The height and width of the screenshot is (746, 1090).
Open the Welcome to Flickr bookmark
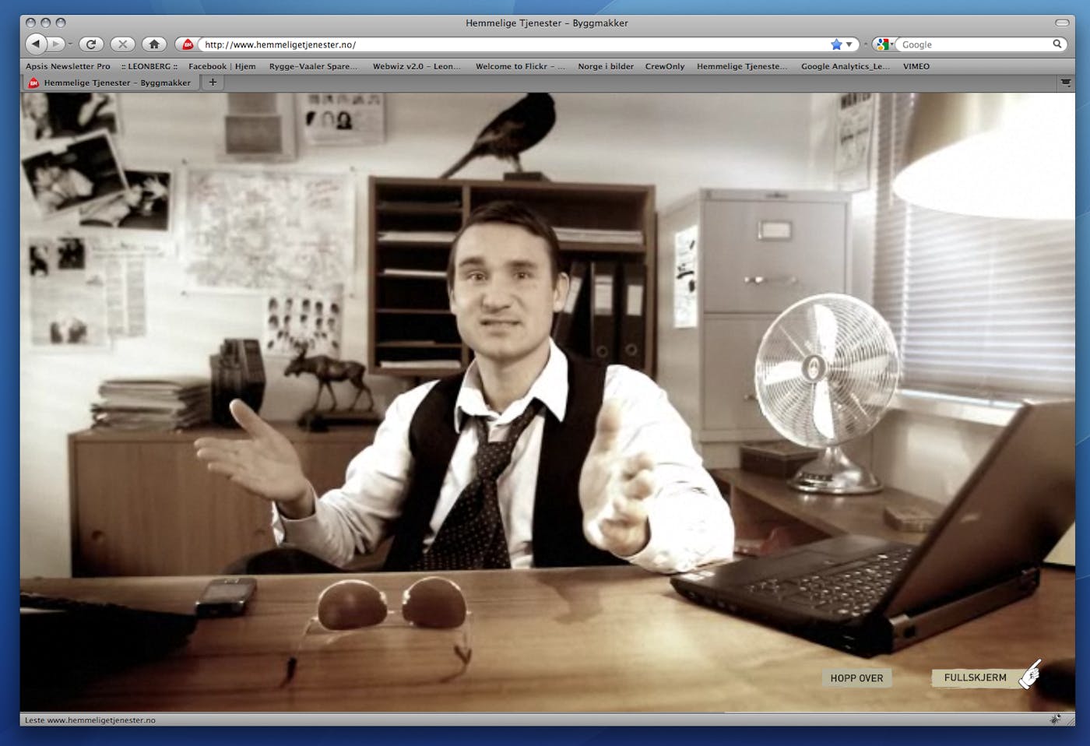(x=520, y=66)
